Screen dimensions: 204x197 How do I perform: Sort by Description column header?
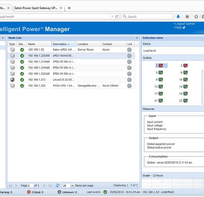(x=64, y=44)
